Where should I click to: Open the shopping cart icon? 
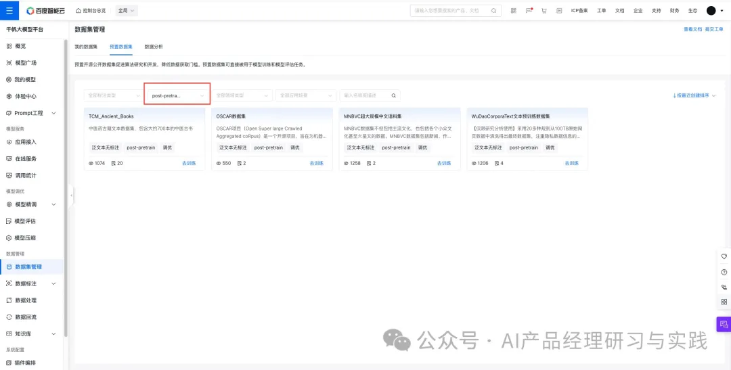pos(544,10)
